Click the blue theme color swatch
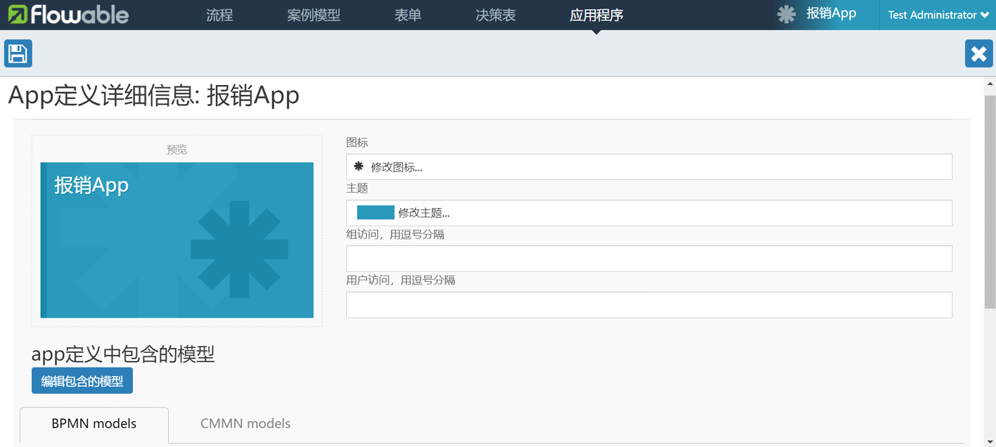This screenshot has width=996, height=447. (376, 213)
